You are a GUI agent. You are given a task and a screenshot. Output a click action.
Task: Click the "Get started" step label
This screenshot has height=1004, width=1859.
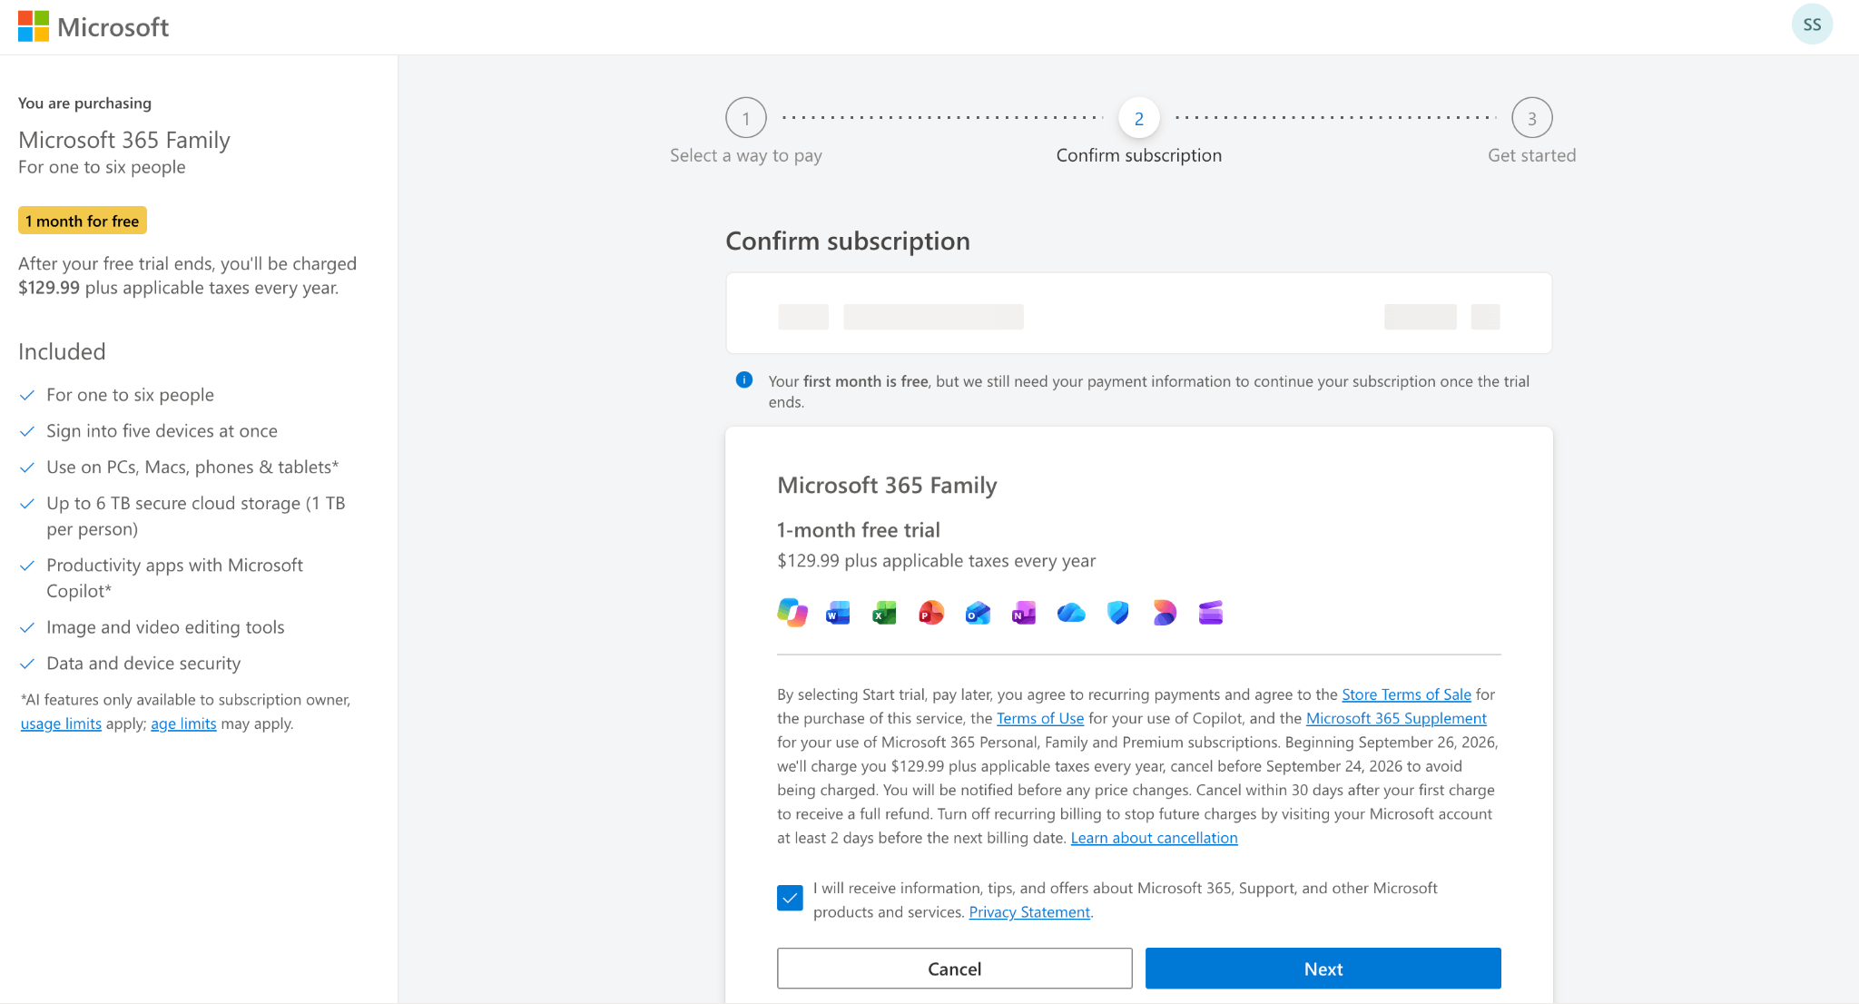click(x=1532, y=155)
